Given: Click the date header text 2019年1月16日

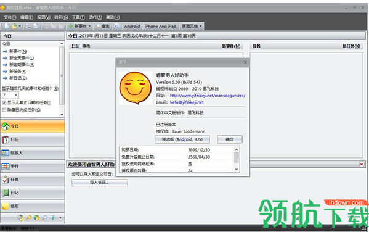Looking at the screenshot, I should [93, 36].
